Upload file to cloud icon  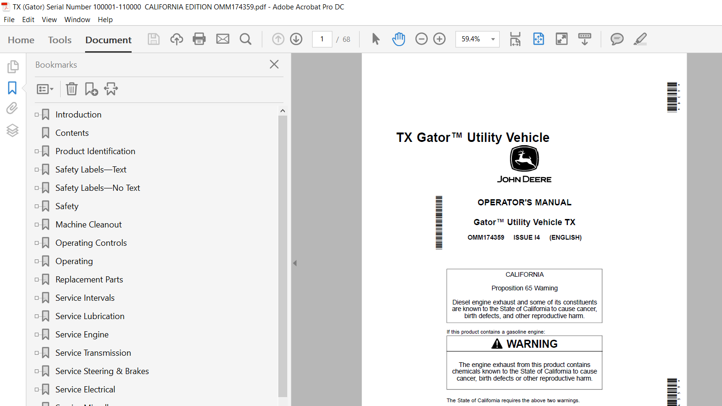pos(176,39)
